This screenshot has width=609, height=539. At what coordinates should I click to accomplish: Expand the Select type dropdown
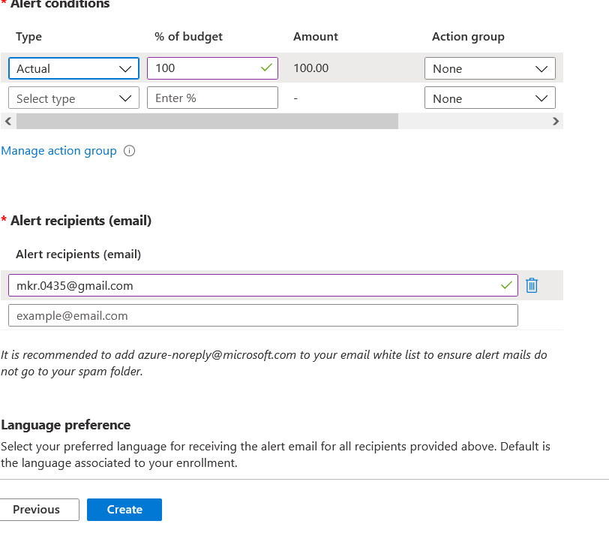point(73,98)
